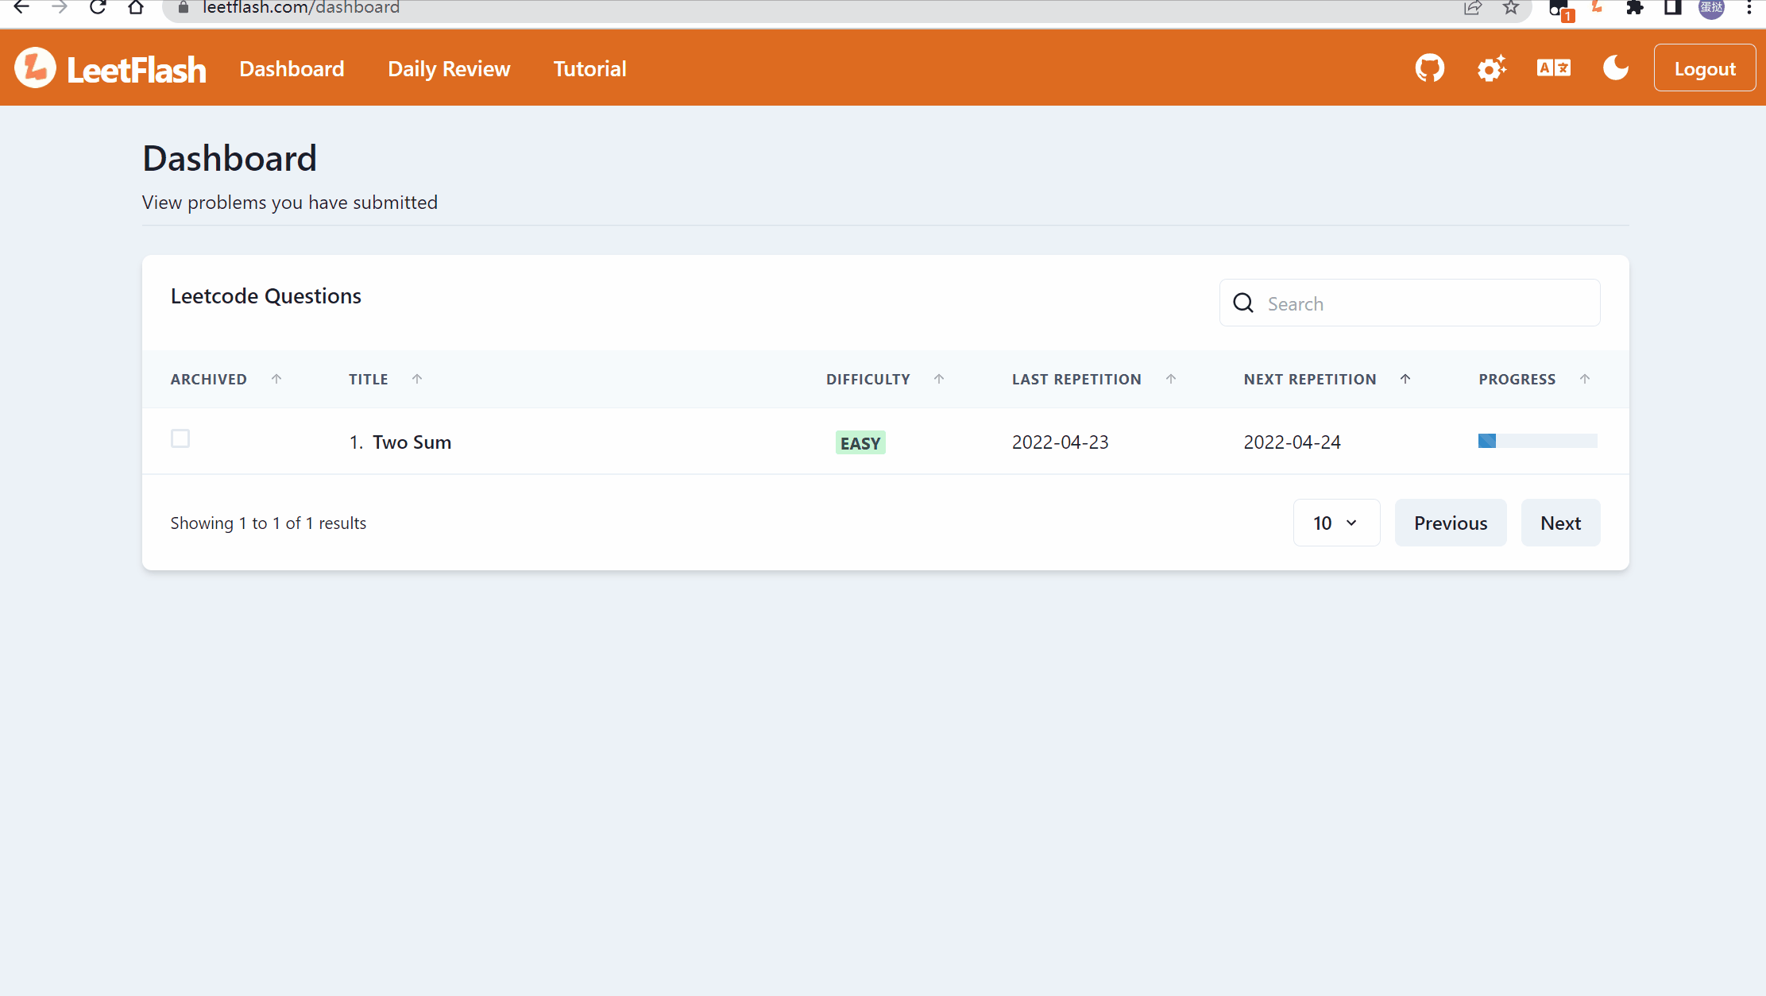Reload the page using refresh icon
Image resolution: width=1766 pixels, height=996 pixels.
[x=98, y=8]
